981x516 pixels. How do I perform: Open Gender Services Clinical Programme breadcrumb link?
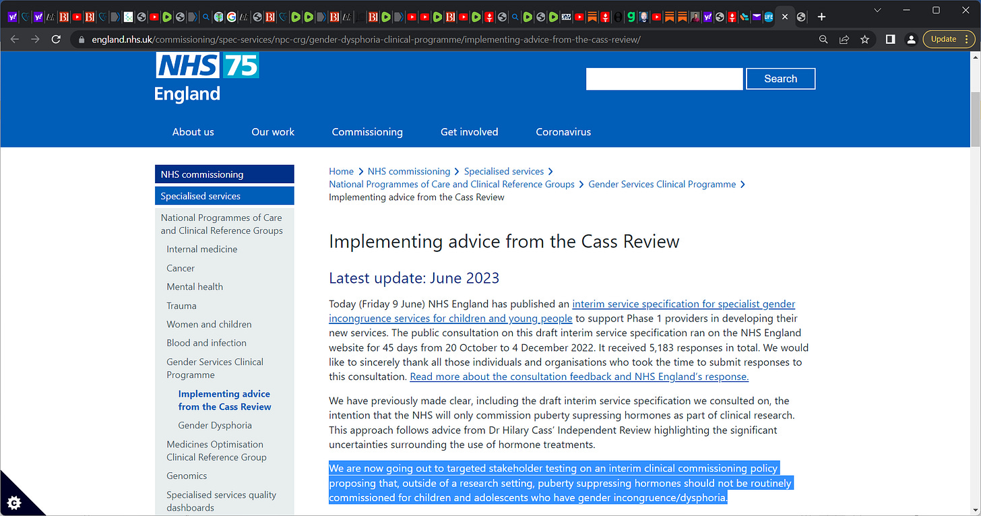pos(662,184)
